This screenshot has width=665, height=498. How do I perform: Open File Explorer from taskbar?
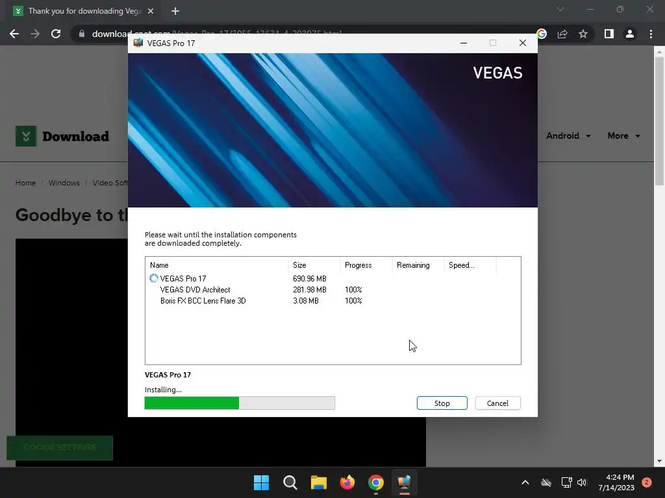click(318, 482)
